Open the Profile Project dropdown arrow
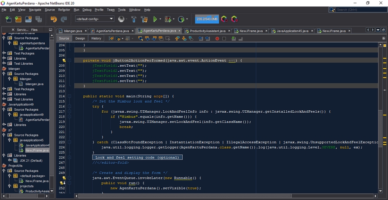The height and width of the screenshot is (200, 388). point(187,19)
